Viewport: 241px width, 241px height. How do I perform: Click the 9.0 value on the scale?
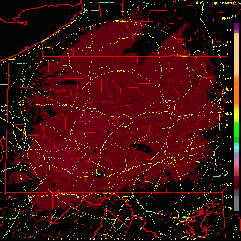point(229,42)
